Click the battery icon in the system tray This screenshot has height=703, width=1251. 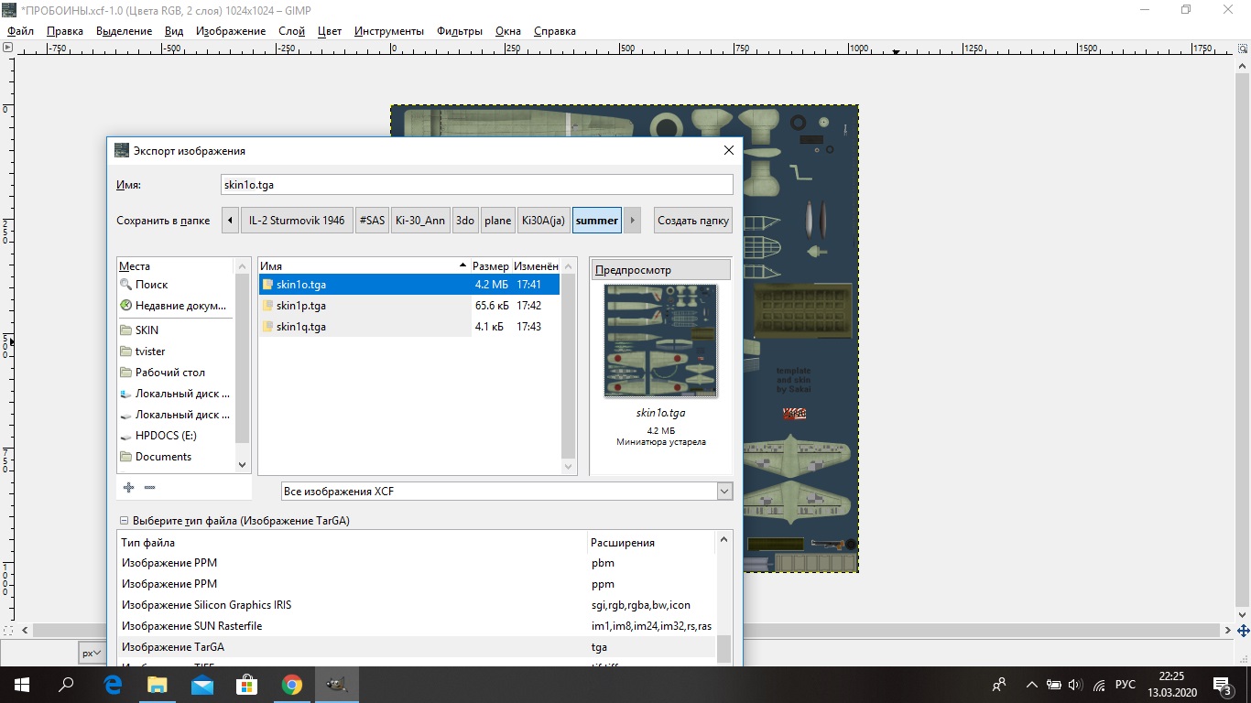[x=1054, y=685]
